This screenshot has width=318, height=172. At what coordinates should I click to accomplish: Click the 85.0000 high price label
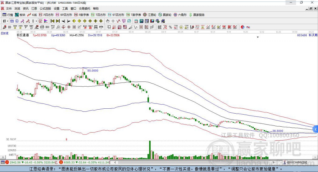tap(93, 70)
